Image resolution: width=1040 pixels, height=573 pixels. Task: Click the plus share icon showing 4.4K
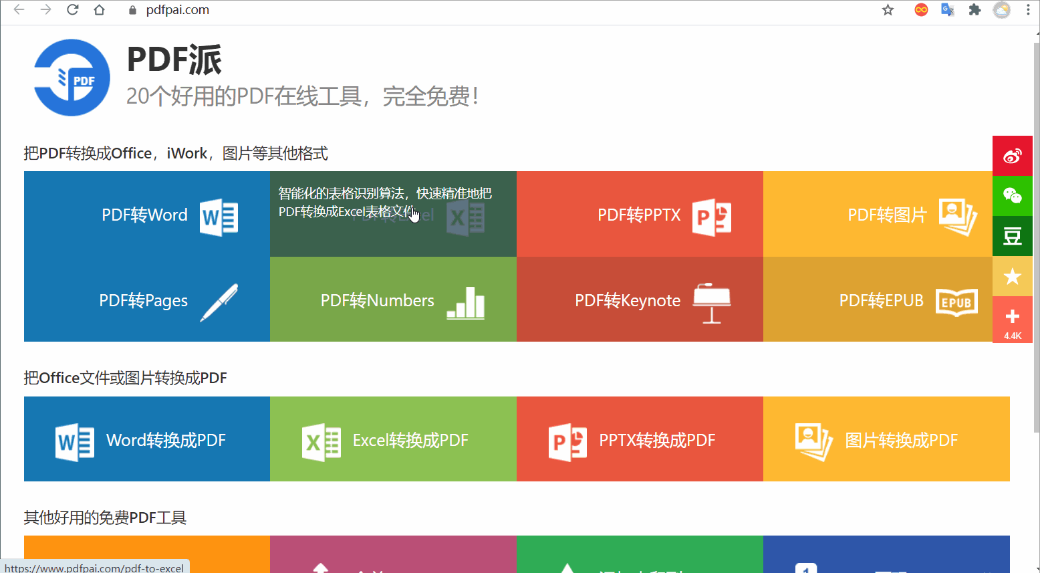[1013, 316]
